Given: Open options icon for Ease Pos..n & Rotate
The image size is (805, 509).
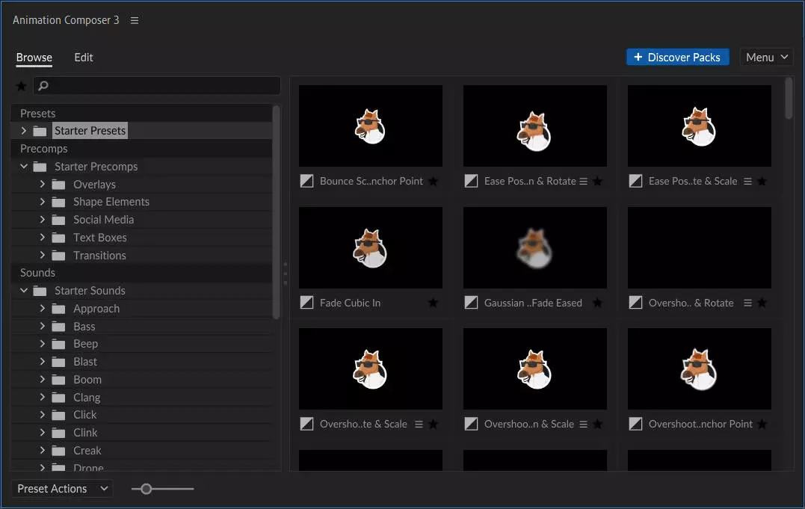Looking at the screenshot, I should 584,181.
